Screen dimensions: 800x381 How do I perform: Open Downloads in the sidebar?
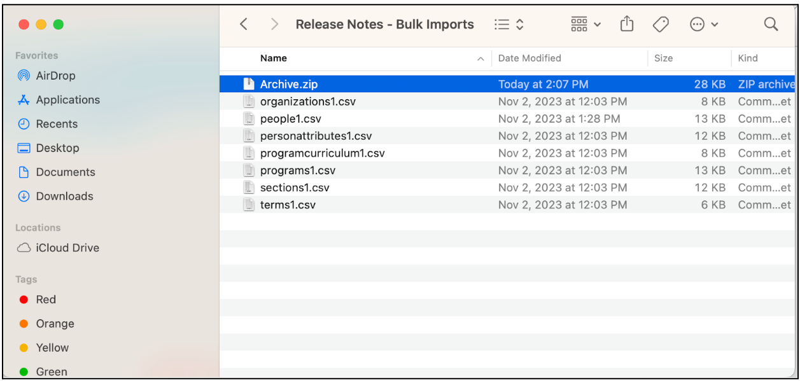click(x=64, y=197)
